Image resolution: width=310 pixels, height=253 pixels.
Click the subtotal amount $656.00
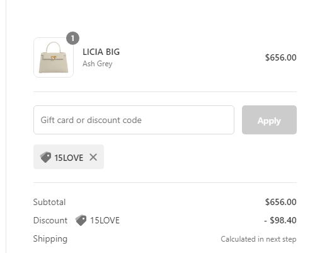[x=281, y=202]
